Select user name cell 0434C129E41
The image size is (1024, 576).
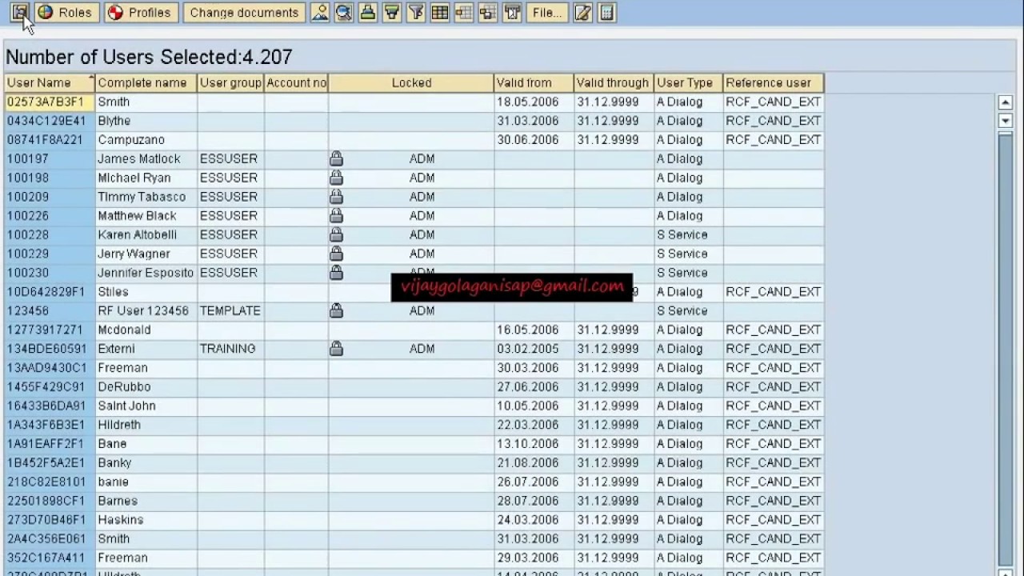coord(50,121)
